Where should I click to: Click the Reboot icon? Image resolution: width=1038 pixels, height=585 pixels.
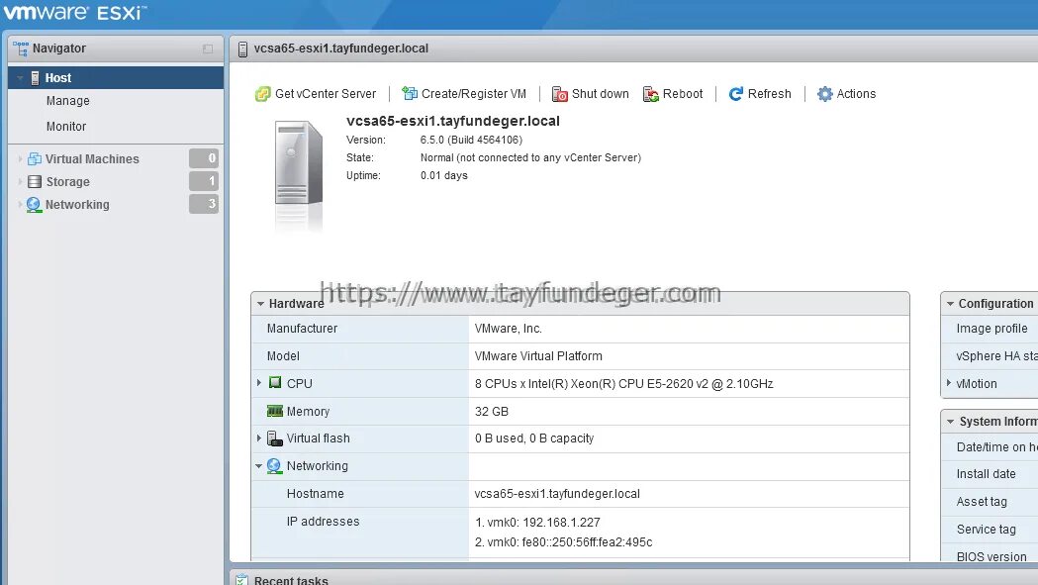point(651,94)
